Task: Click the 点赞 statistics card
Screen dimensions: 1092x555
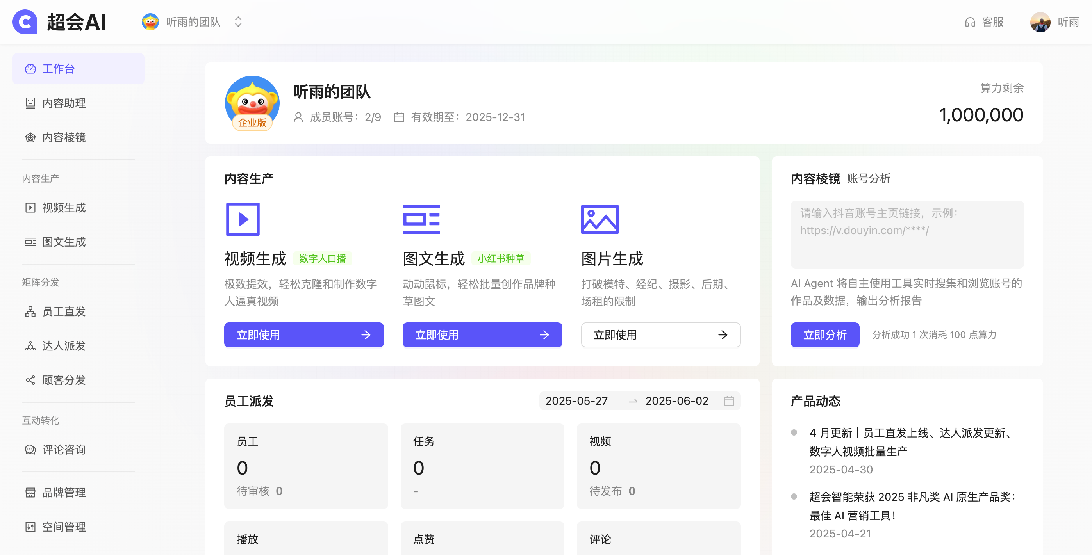Action: pos(482,538)
